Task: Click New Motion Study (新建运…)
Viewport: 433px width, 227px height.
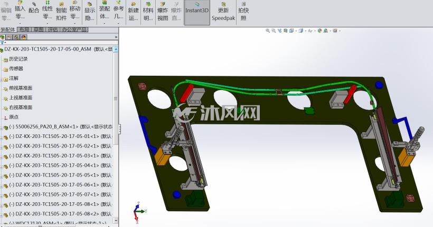Action: tap(134, 11)
